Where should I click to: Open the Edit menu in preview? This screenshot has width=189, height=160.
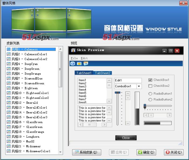84,58
